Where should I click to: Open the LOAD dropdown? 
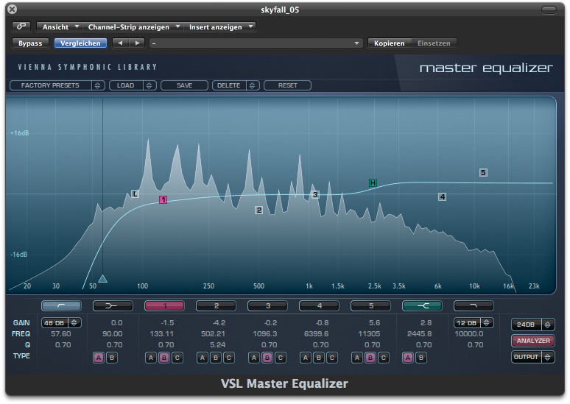point(133,85)
